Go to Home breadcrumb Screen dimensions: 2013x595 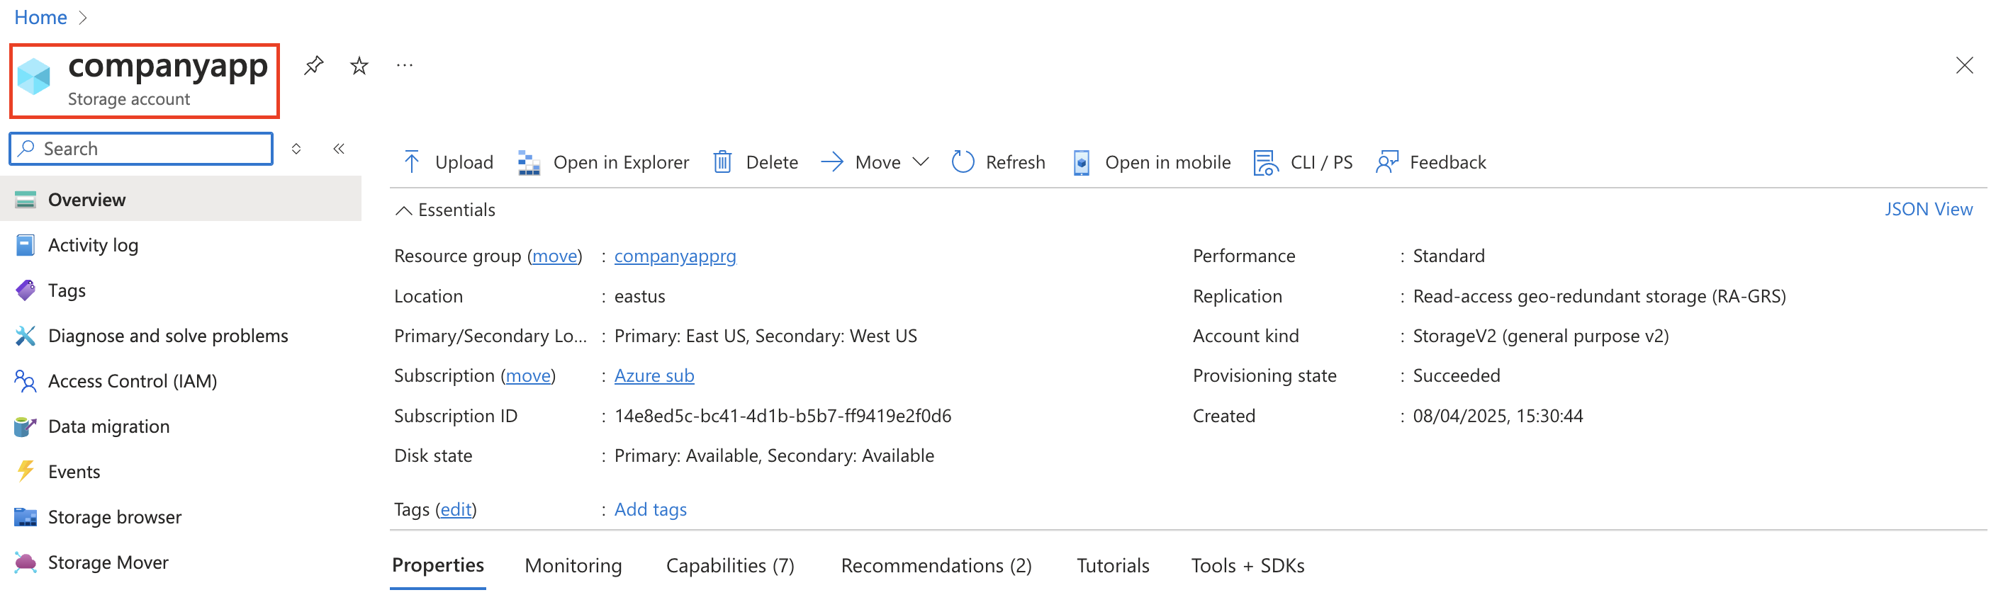(x=40, y=16)
